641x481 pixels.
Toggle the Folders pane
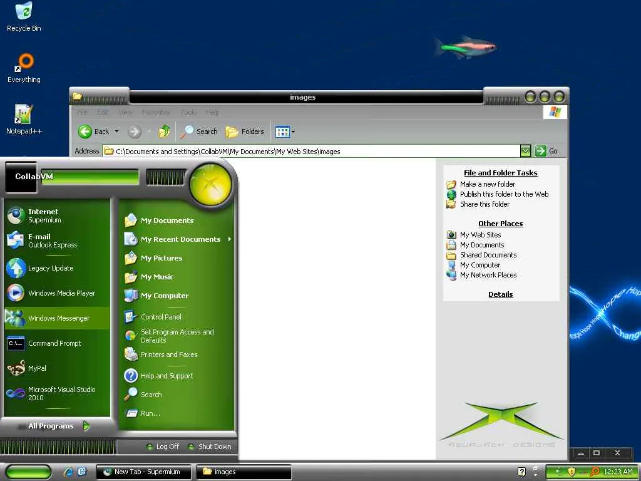[245, 132]
